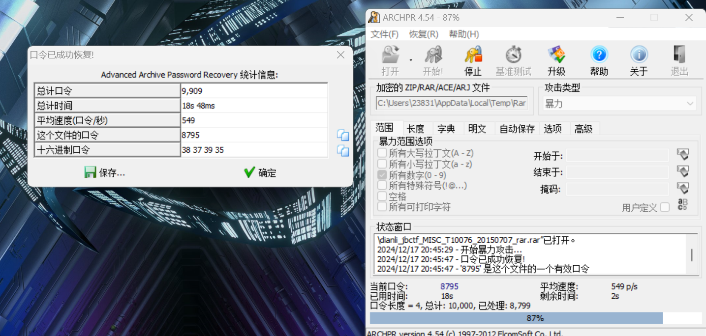
Task: Click the 87% progress bar
Action: 536,318
